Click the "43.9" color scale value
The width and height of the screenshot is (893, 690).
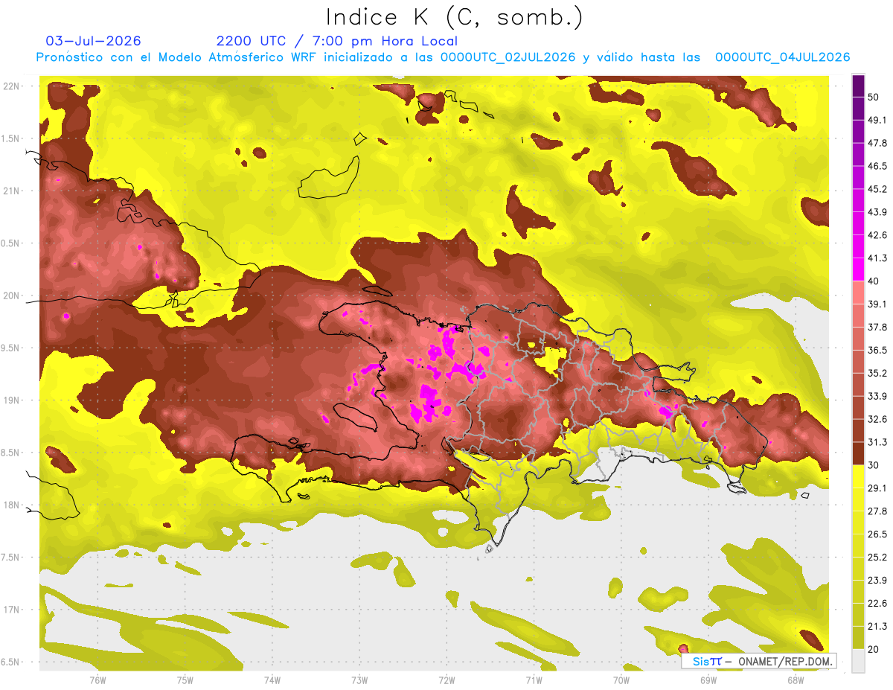coord(877,212)
